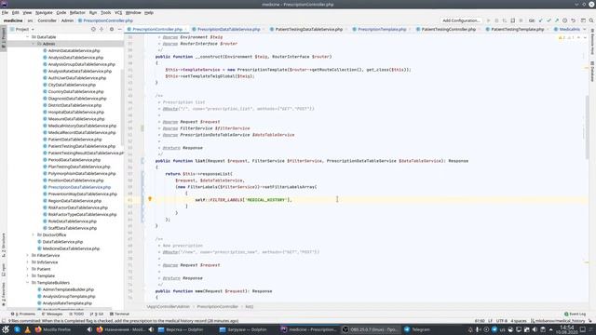
Task: Switch to PatientTestingDataTableService.php tab
Action: tap(308, 29)
